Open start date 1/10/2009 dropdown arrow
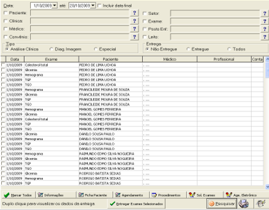 (55, 6)
